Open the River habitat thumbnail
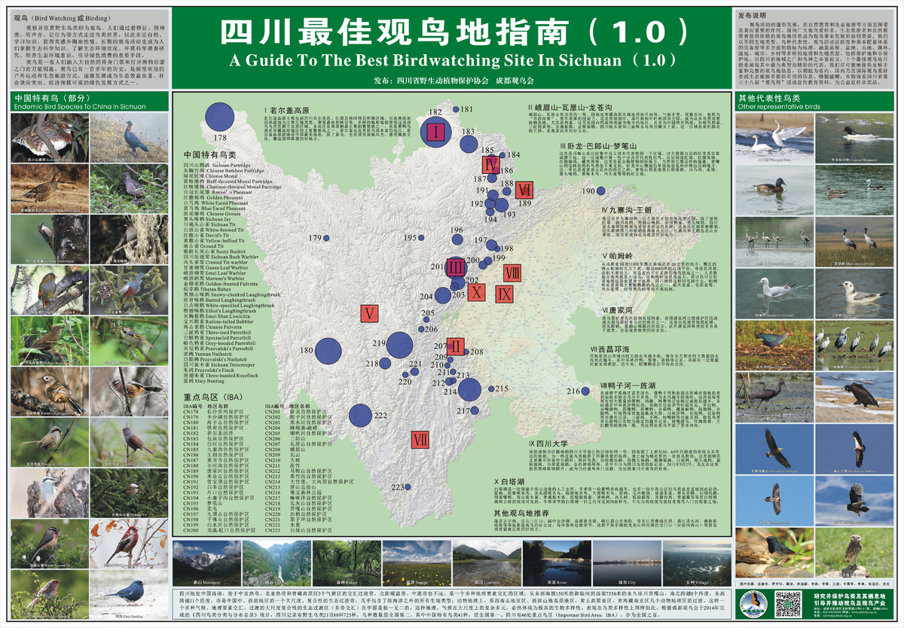 point(557,563)
